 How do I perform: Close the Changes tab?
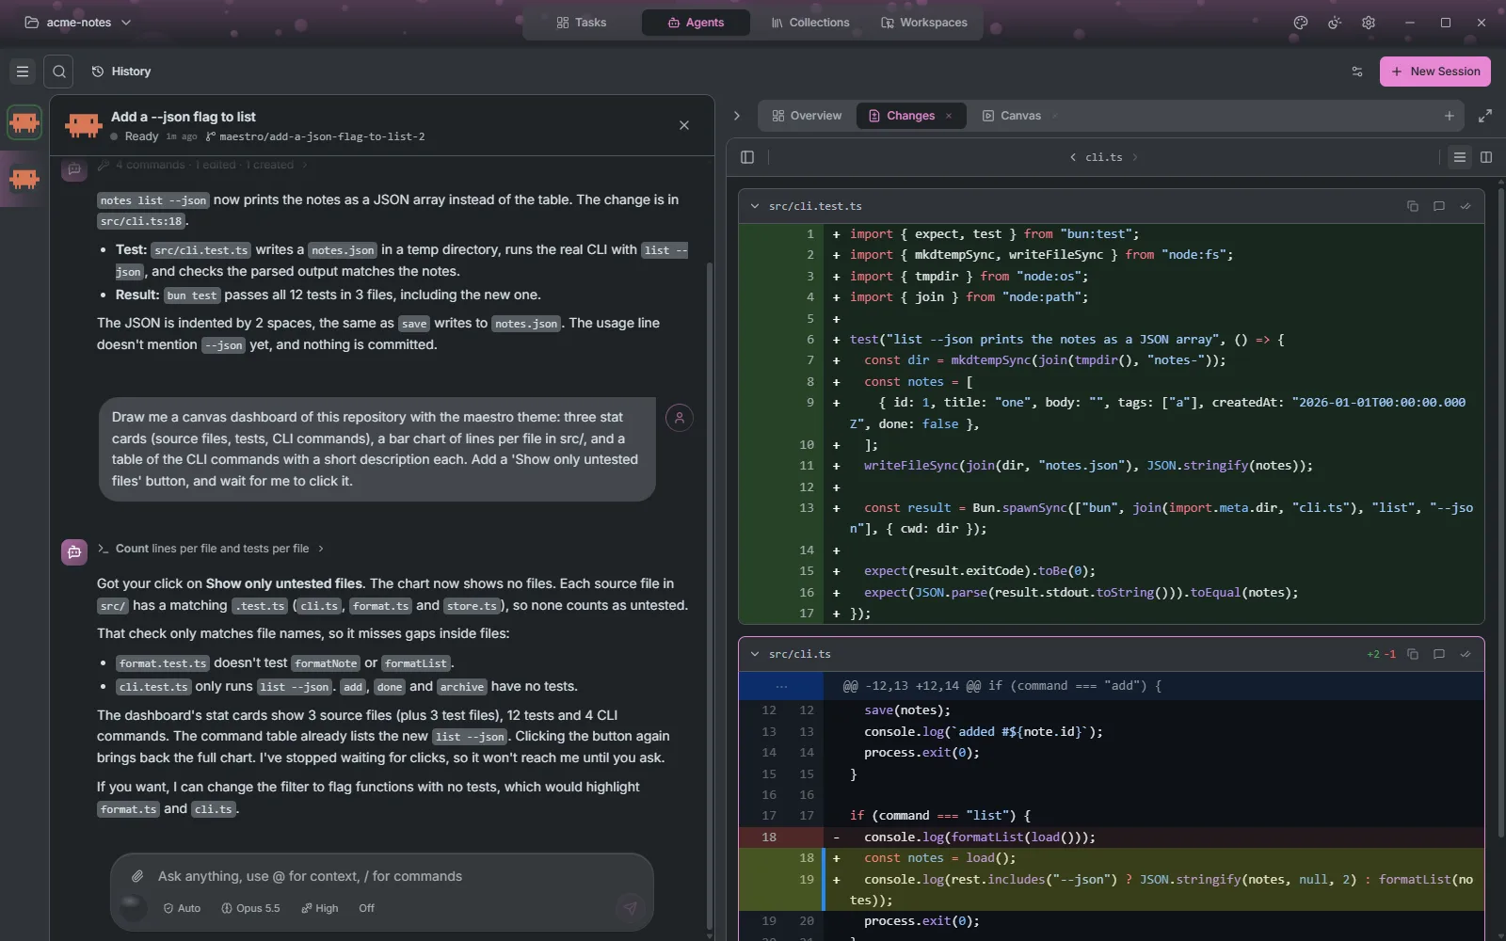click(x=949, y=116)
